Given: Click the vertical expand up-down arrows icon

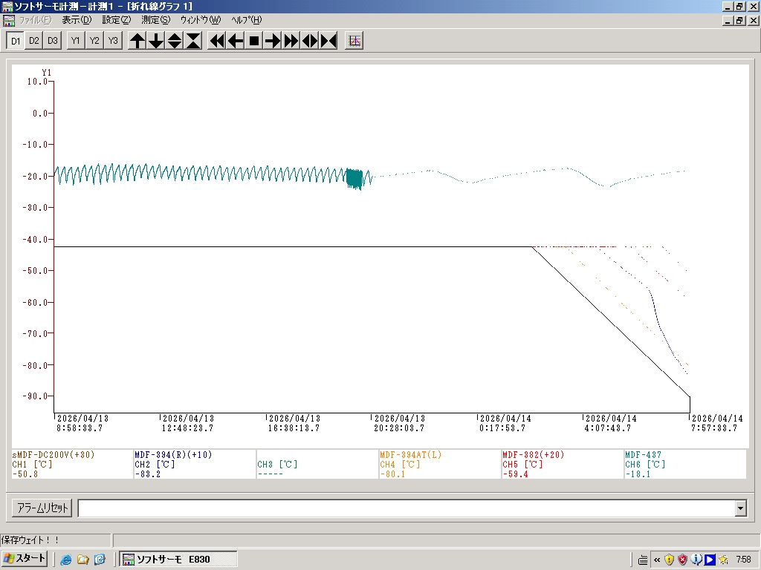Looking at the screenshot, I should pyautogui.click(x=175, y=41).
